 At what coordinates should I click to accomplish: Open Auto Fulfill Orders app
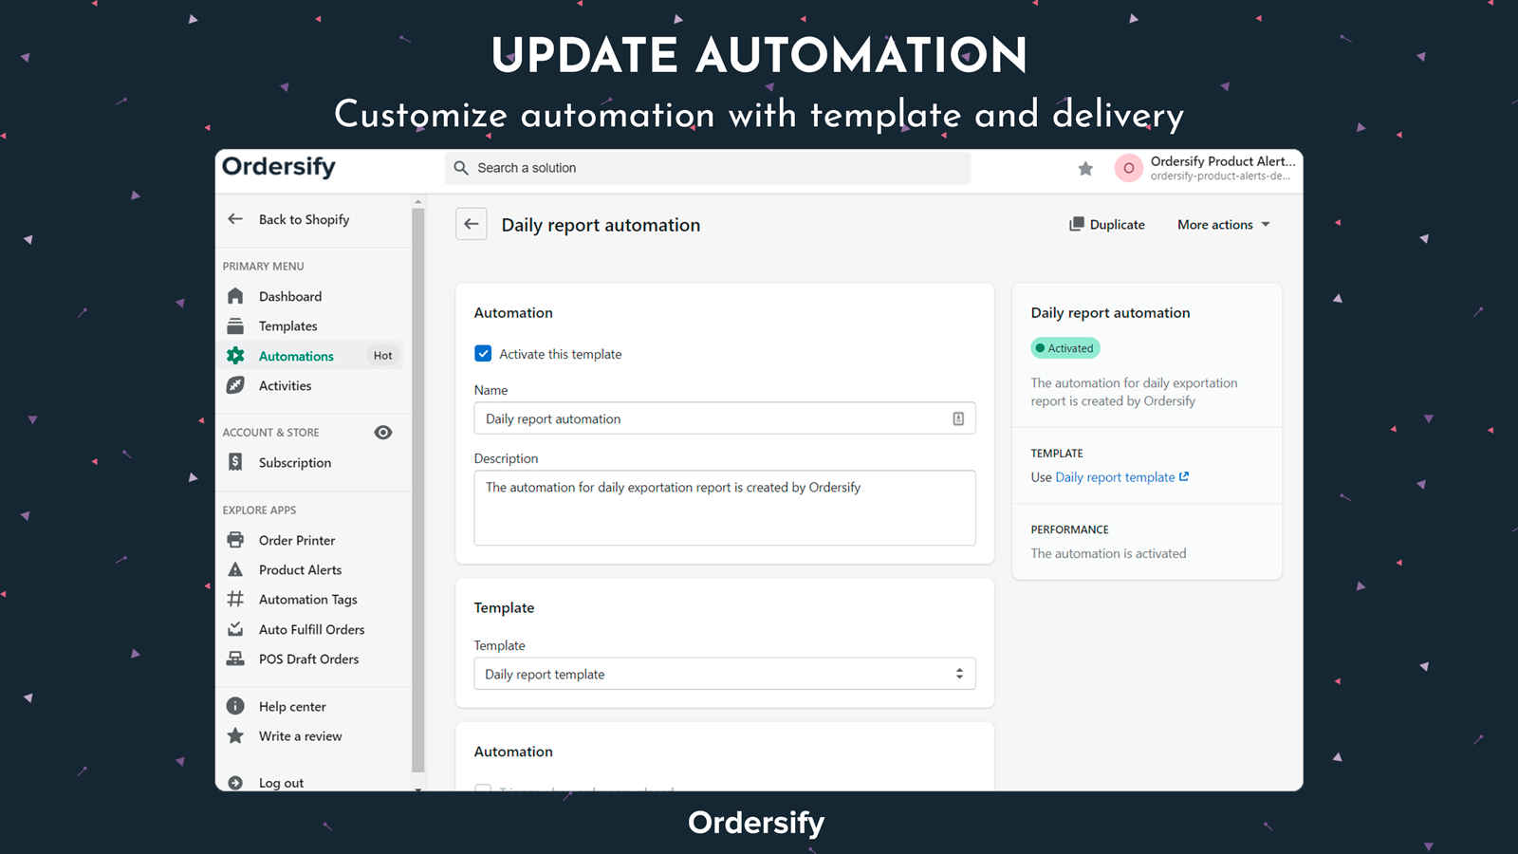click(311, 629)
